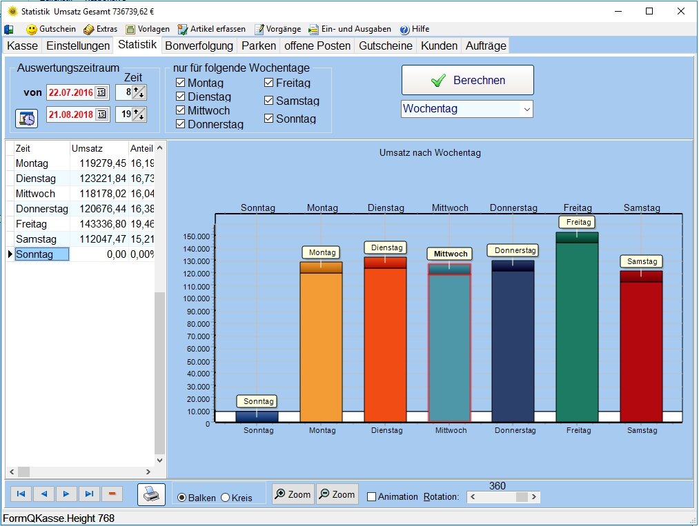Open Ein- und Ausgaben

350,29
